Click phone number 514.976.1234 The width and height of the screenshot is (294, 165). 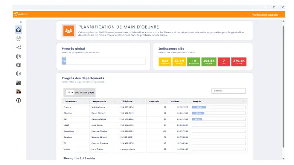click(127, 107)
